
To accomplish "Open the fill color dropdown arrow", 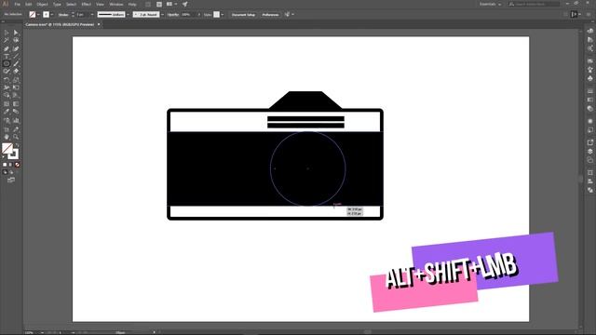I will click(38, 15).
